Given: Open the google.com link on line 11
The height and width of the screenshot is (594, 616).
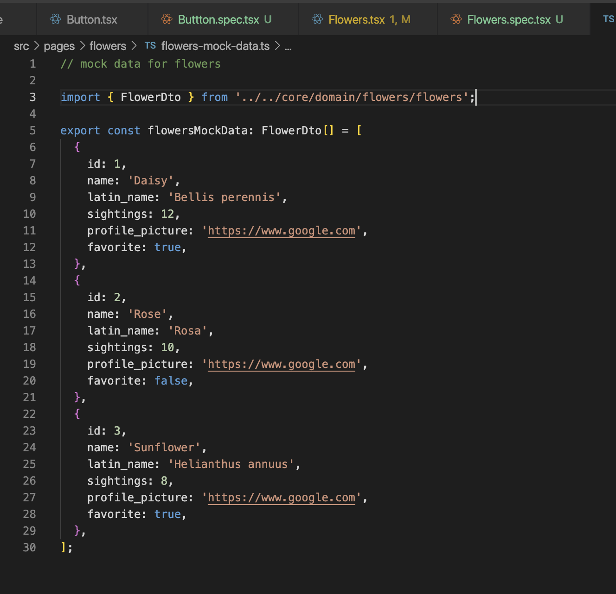Looking at the screenshot, I should [281, 230].
